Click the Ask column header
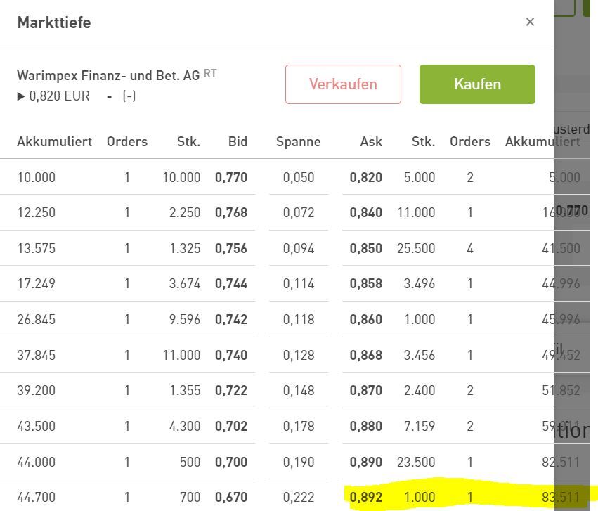The image size is (598, 511). pyautogui.click(x=371, y=141)
